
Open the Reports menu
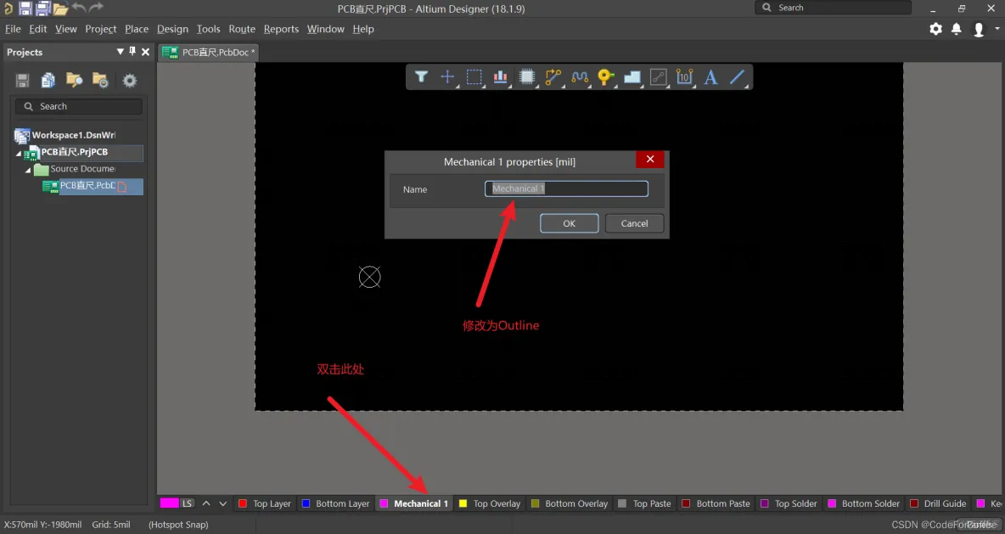point(281,29)
